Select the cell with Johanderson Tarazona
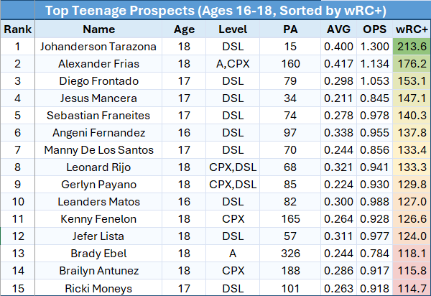The height and width of the screenshot is (296, 431). coord(98,47)
